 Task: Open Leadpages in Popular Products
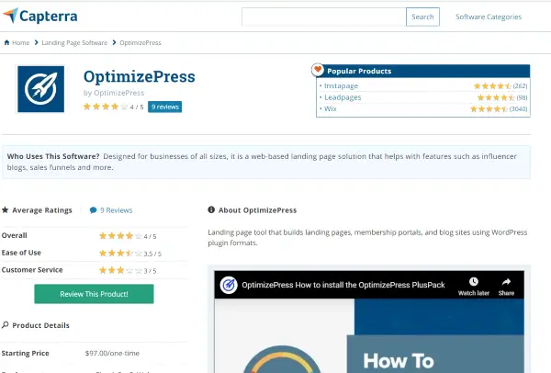pyautogui.click(x=343, y=97)
